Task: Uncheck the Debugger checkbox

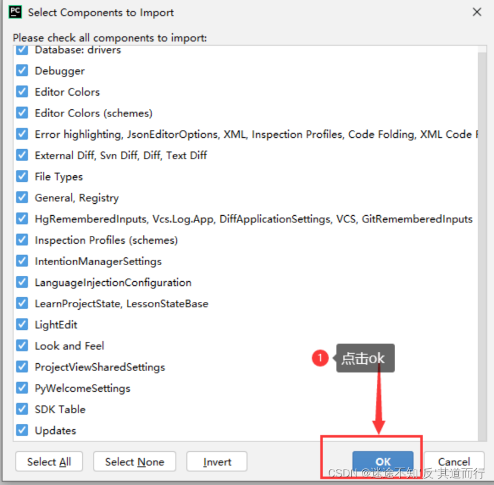Action: (x=22, y=71)
